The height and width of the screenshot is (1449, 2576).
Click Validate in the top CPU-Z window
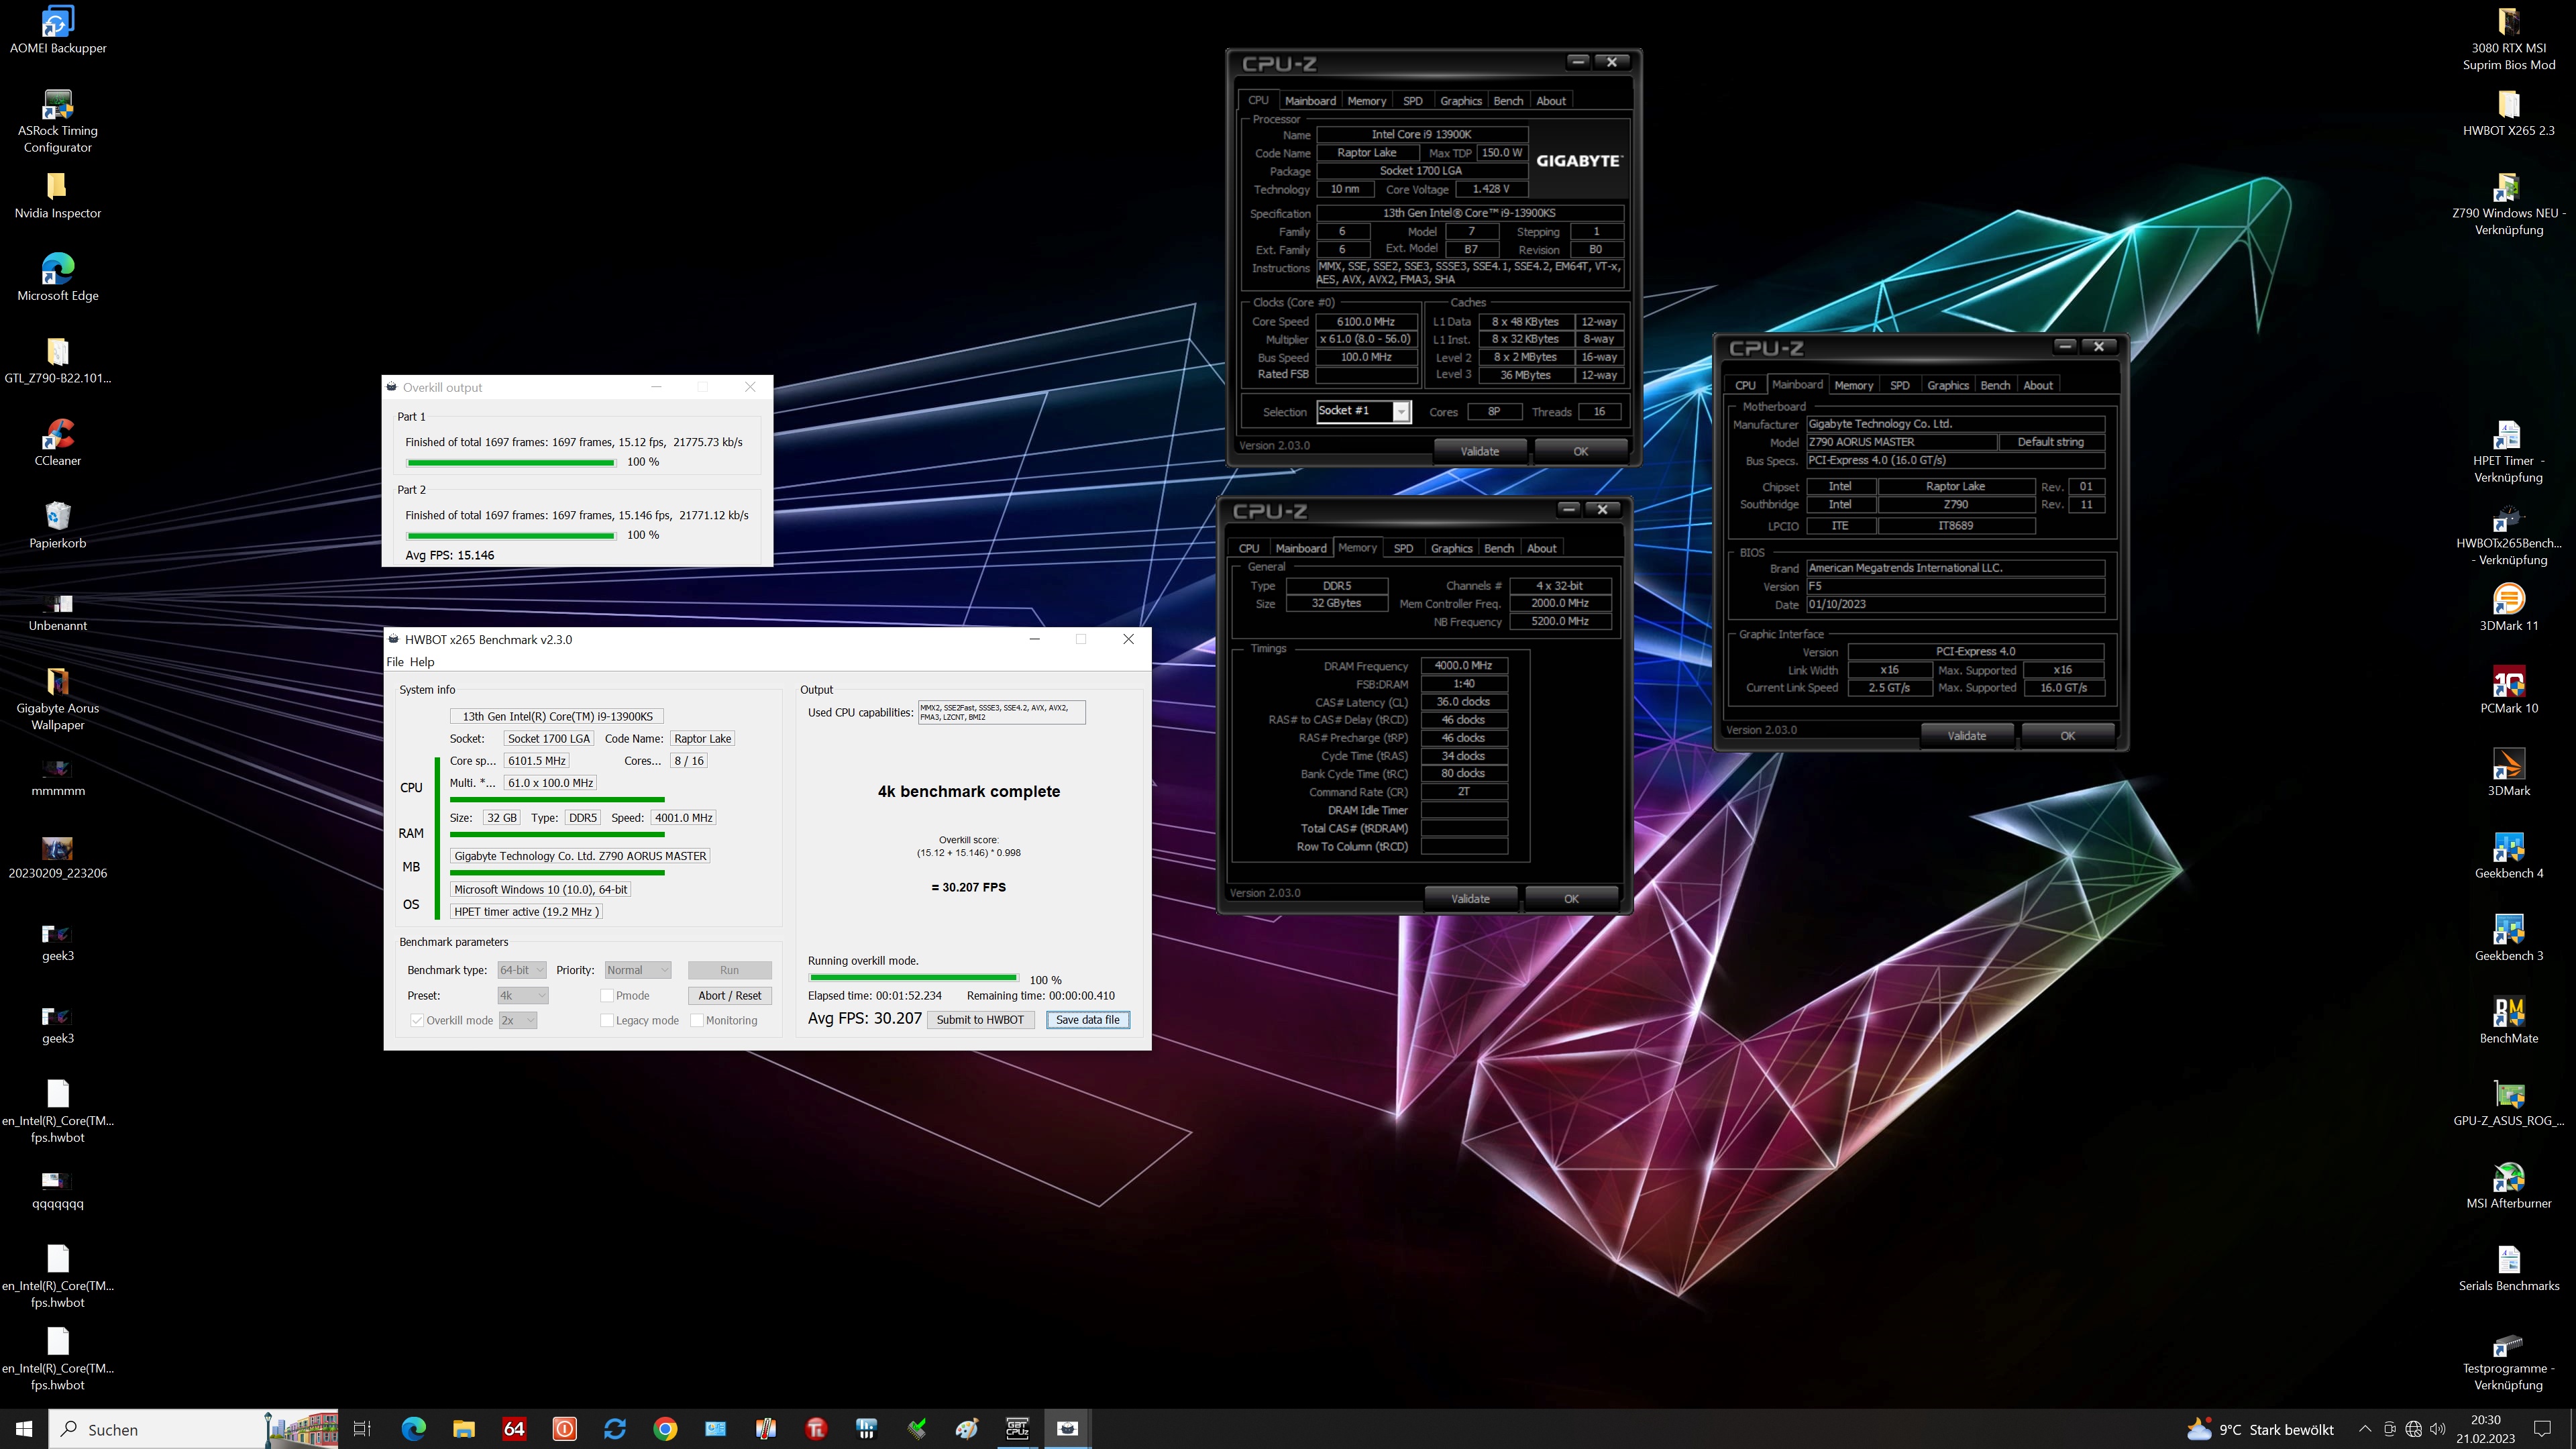[1480, 451]
